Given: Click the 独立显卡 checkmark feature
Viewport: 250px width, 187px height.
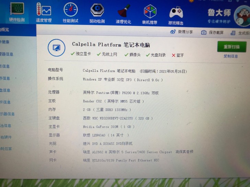Looking at the screenshot, I should tap(81, 53).
